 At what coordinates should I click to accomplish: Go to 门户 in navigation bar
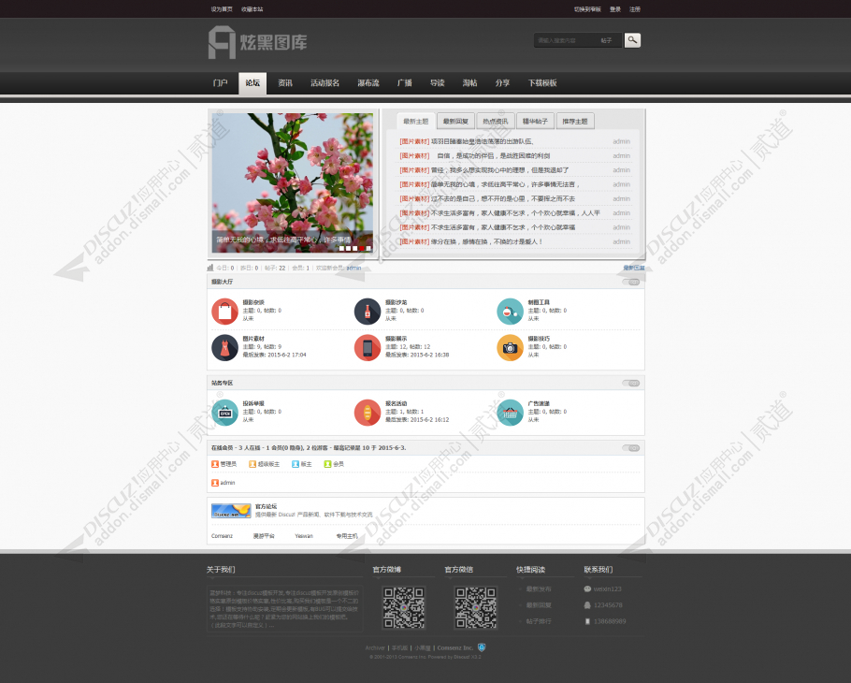pos(221,83)
